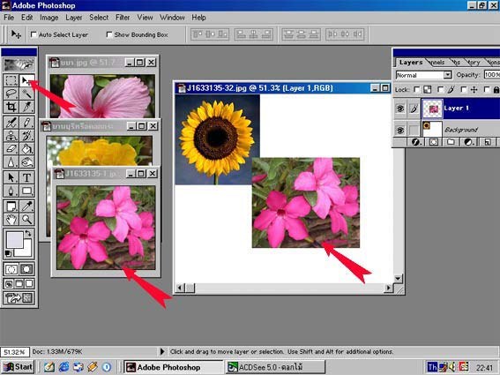Open the Edit menu
500x375 pixels.
click(x=27, y=18)
